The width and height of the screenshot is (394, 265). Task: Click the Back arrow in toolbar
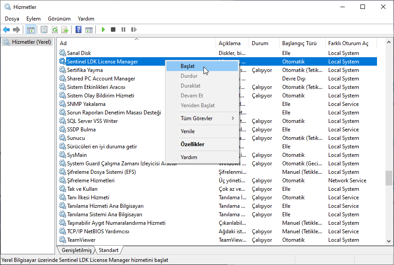[x=6, y=29]
